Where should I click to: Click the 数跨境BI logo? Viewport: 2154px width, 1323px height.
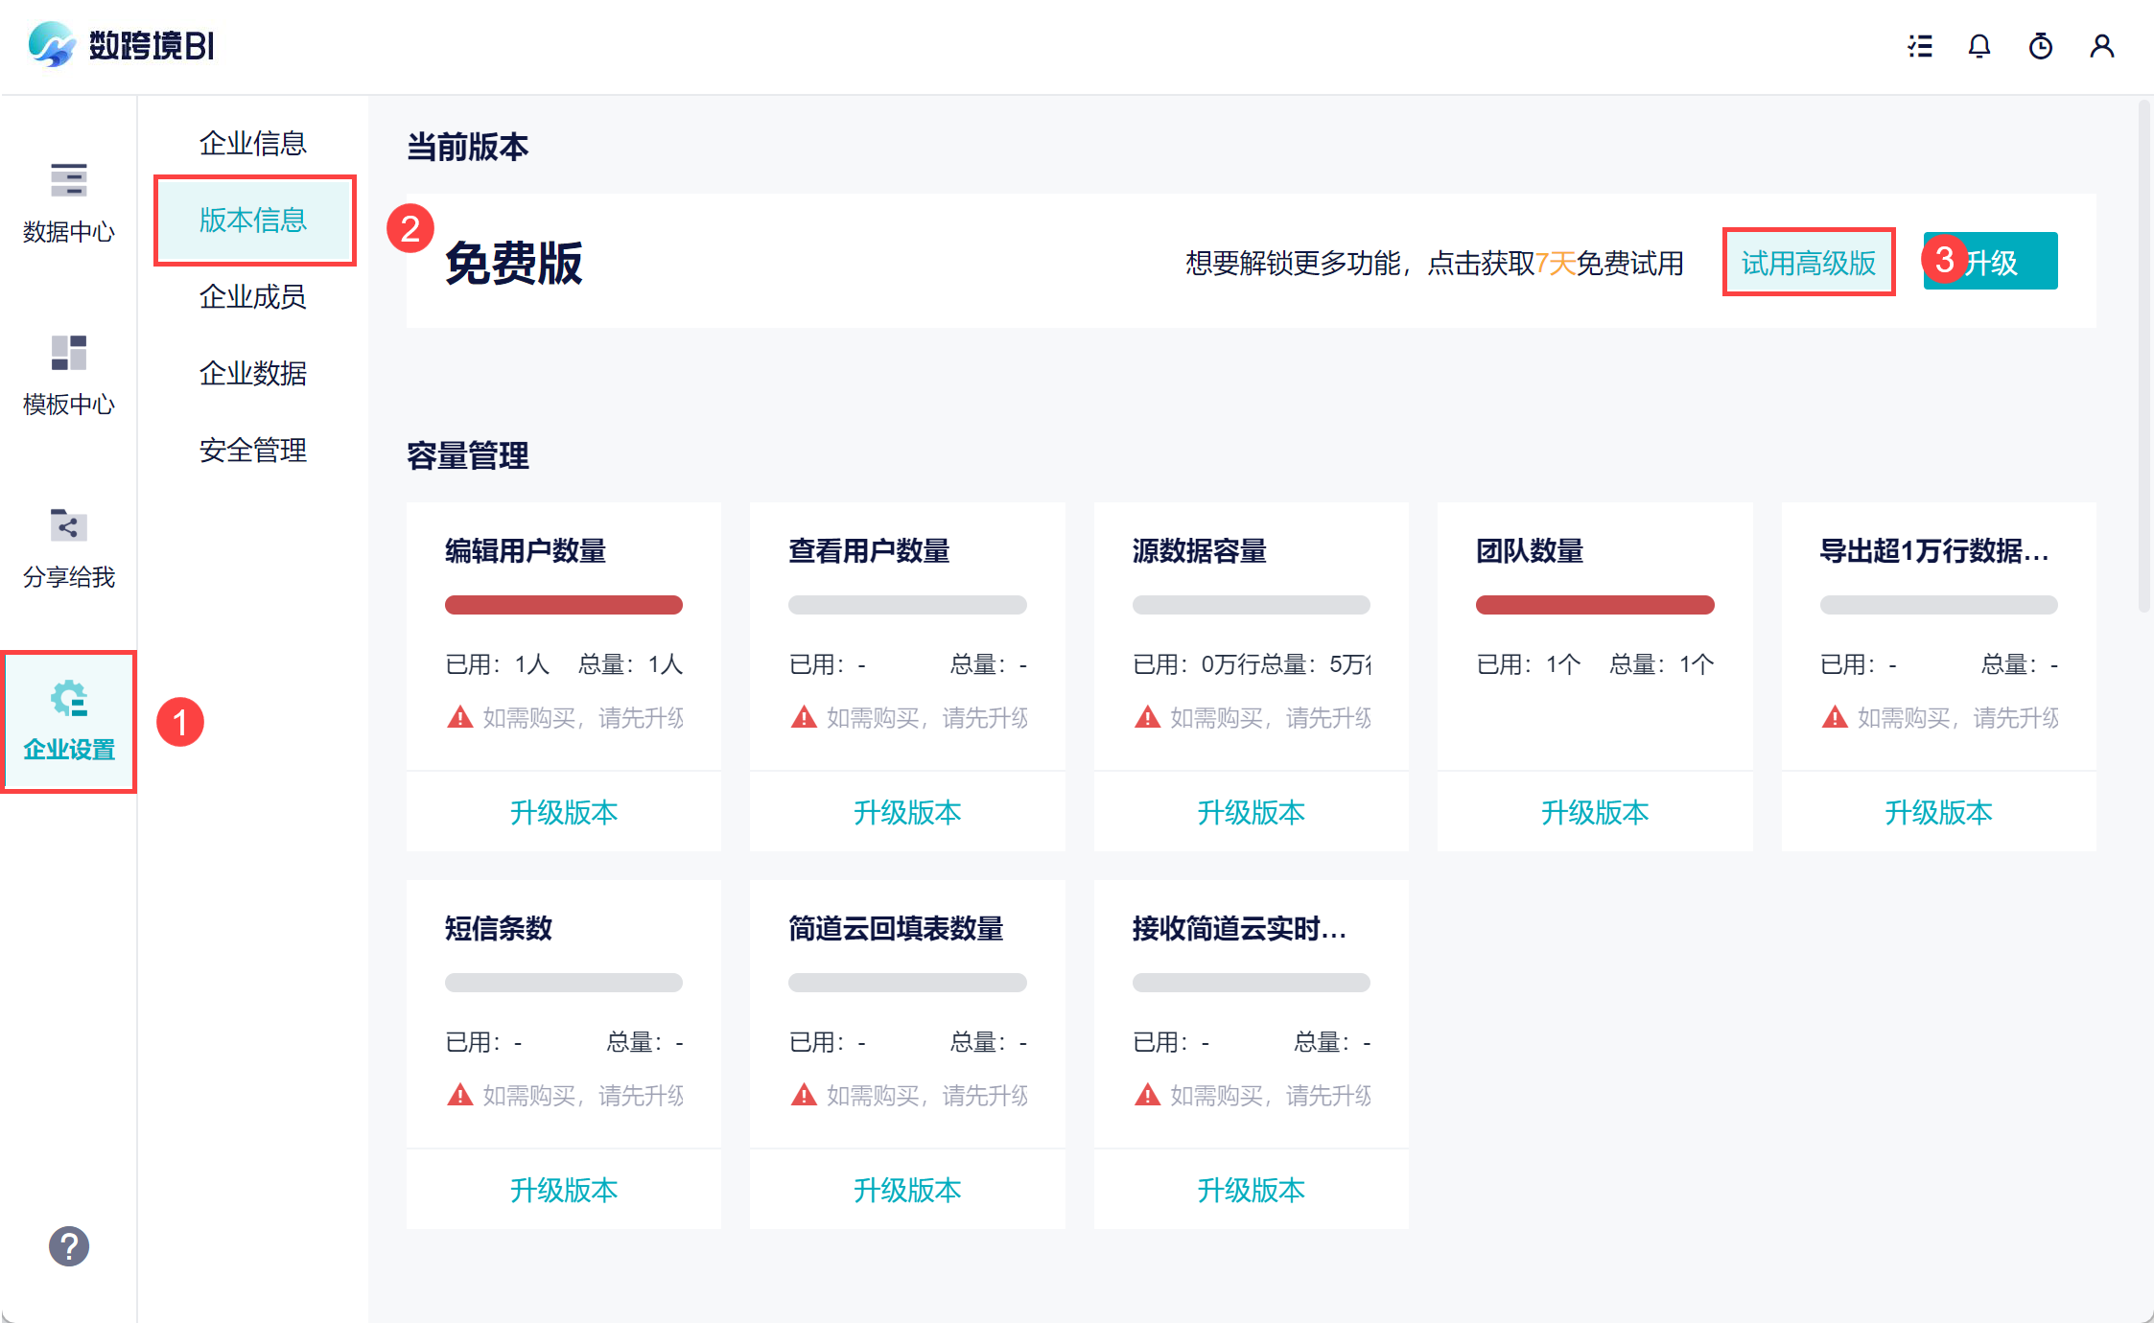(122, 45)
